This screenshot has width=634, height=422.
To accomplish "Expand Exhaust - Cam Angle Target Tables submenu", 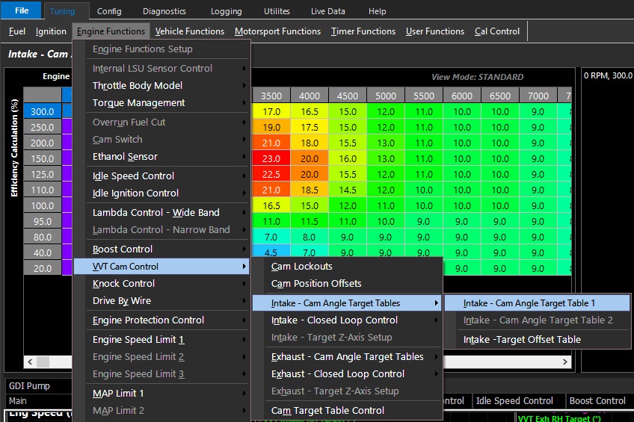I will 346,356.
